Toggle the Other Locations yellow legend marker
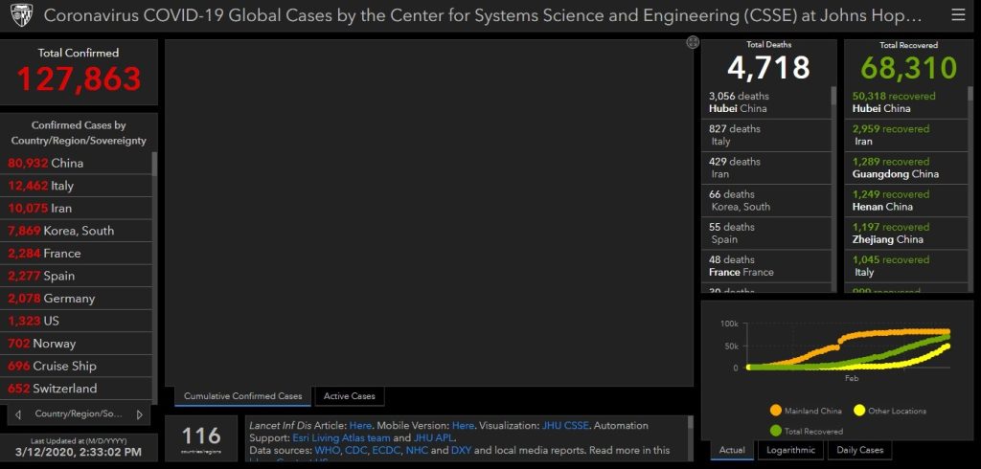 click(x=859, y=411)
